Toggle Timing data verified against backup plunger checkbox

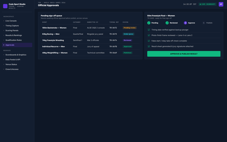[149, 30]
